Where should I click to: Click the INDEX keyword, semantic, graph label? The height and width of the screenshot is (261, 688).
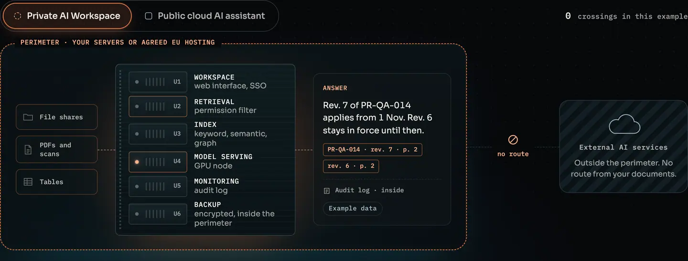[231, 134]
